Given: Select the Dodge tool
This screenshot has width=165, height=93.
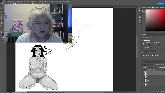Looking at the screenshot, I should click(2, 25).
